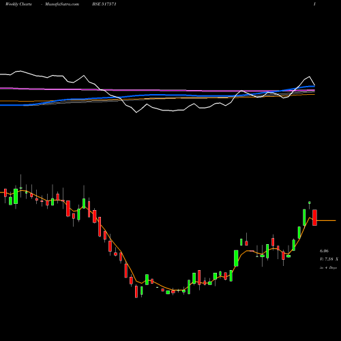Click the '6.06' price value

point(324,251)
